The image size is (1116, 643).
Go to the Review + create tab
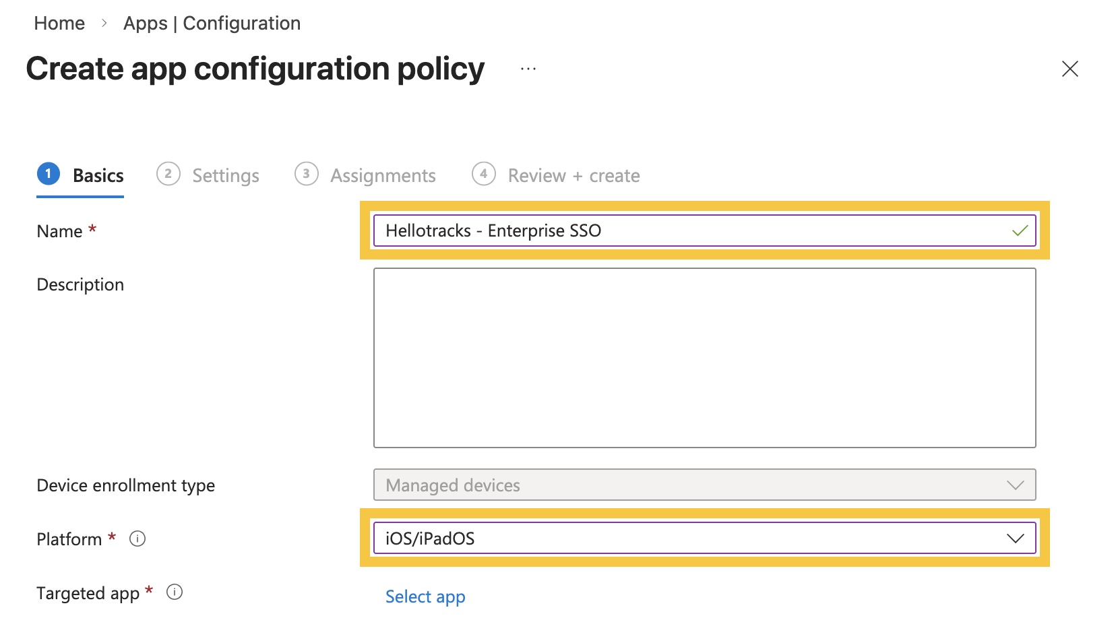573,176
